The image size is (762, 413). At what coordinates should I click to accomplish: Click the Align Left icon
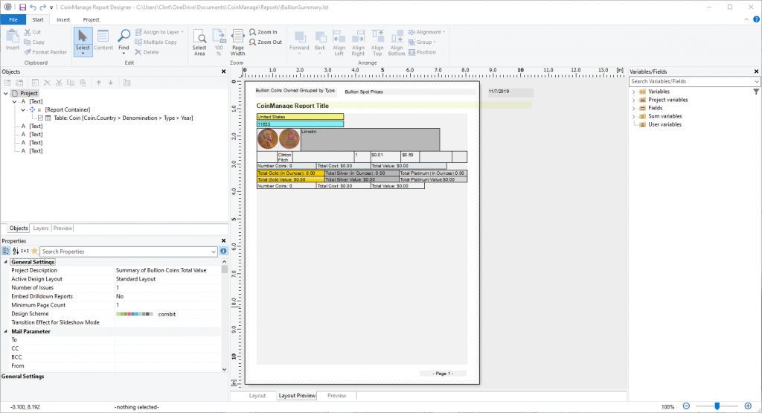coord(339,42)
